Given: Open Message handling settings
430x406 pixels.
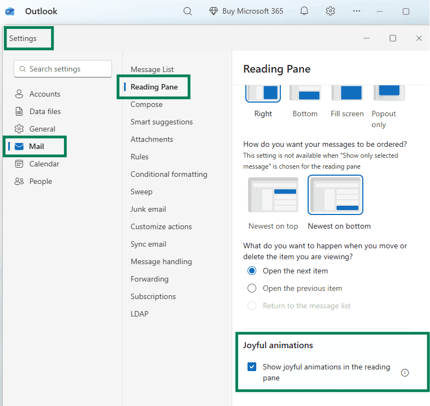Looking at the screenshot, I should coord(161,261).
